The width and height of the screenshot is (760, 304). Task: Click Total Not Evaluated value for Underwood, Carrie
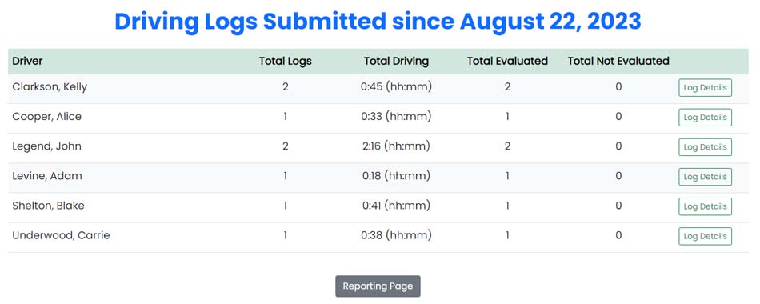point(618,236)
